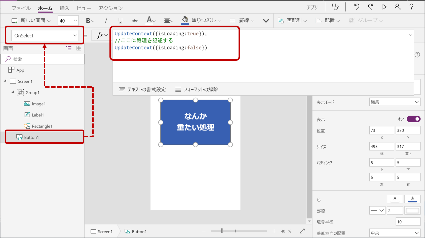Click the テキストの書式設定 button

(142, 89)
